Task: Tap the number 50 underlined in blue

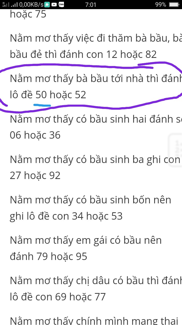Action: point(41,95)
